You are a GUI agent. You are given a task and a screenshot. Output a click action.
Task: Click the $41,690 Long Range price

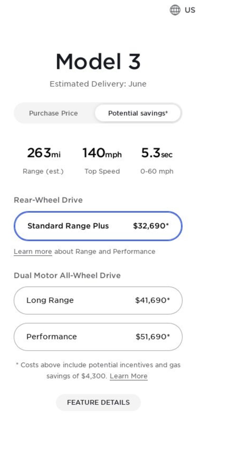coord(152,300)
